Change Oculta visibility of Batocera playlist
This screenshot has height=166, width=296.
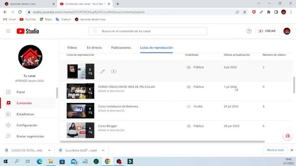[x=195, y=107]
